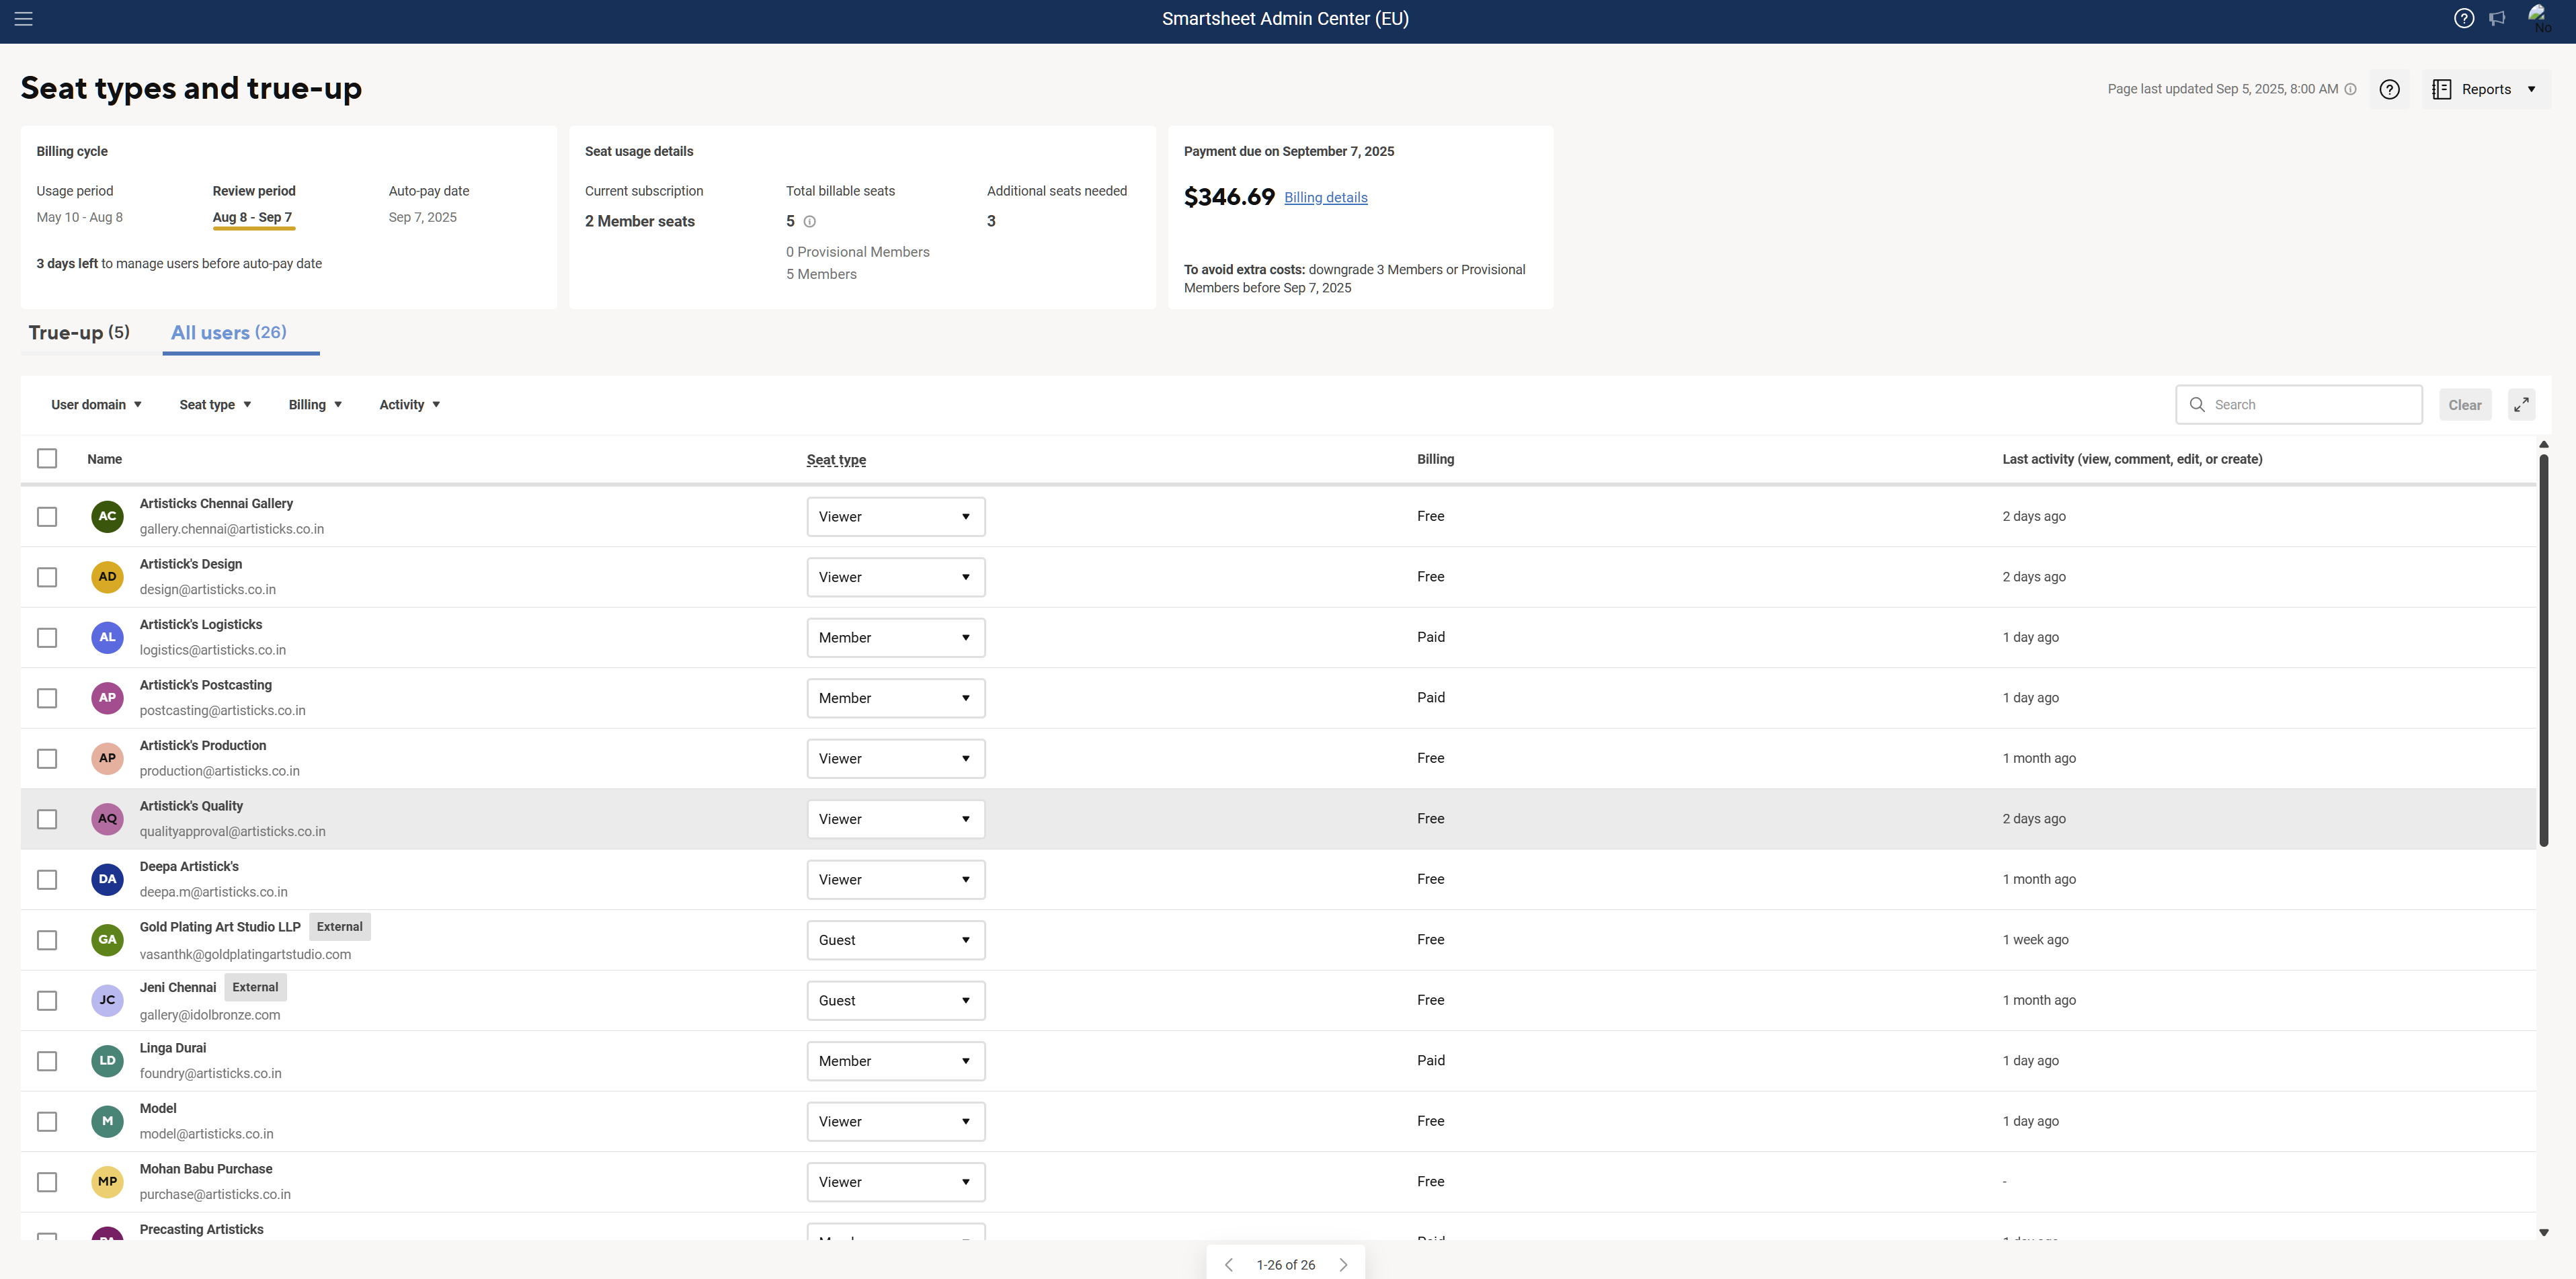
Task: Click Gold Plating Art Studio GA avatar
Action: coord(107,940)
